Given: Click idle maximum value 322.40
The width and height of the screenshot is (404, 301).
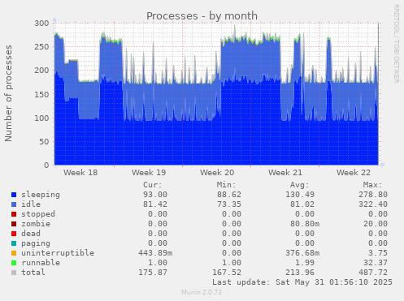Looking at the screenshot, I should coord(373,204).
